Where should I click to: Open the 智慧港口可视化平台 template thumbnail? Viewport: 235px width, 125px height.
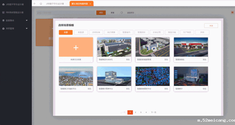click(76, 76)
